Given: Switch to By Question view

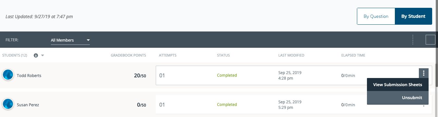Looking at the screenshot, I should (376, 16).
